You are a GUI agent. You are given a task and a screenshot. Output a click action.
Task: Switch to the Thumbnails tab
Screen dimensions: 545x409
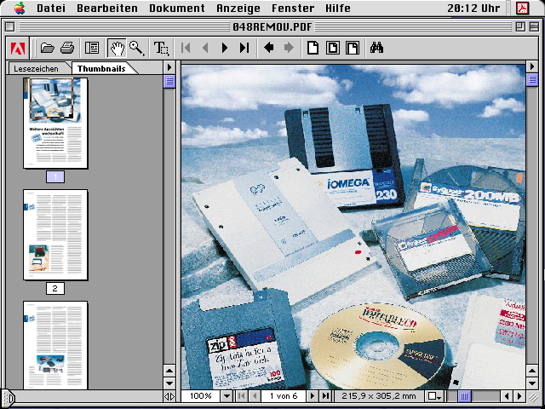tap(101, 68)
